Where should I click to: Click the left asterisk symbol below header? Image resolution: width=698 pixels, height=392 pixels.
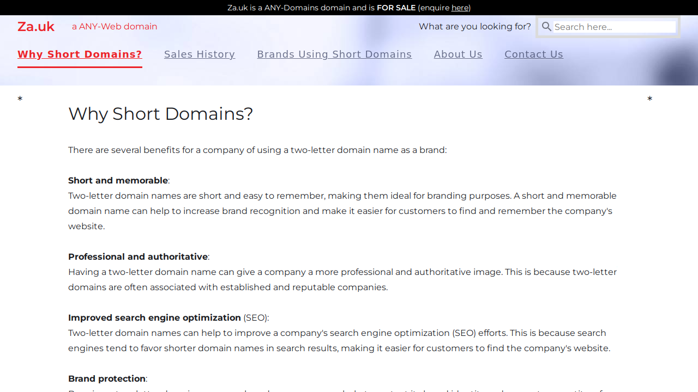[20, 99]
